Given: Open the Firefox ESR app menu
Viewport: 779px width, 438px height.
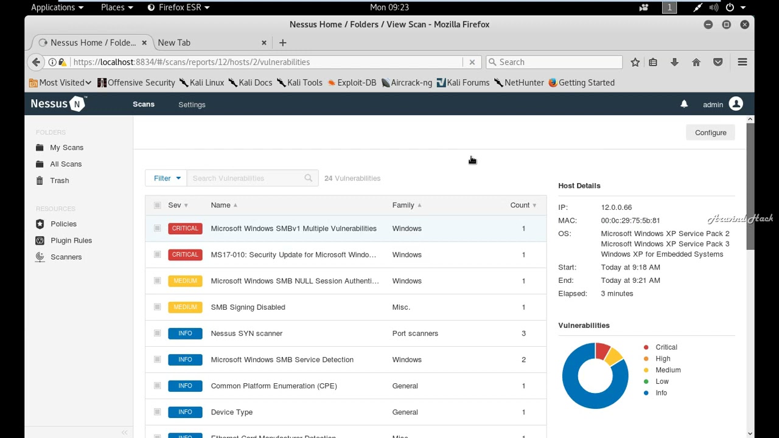Looking at the screenshot, I should pyautogui.click(x=178, y=7).
